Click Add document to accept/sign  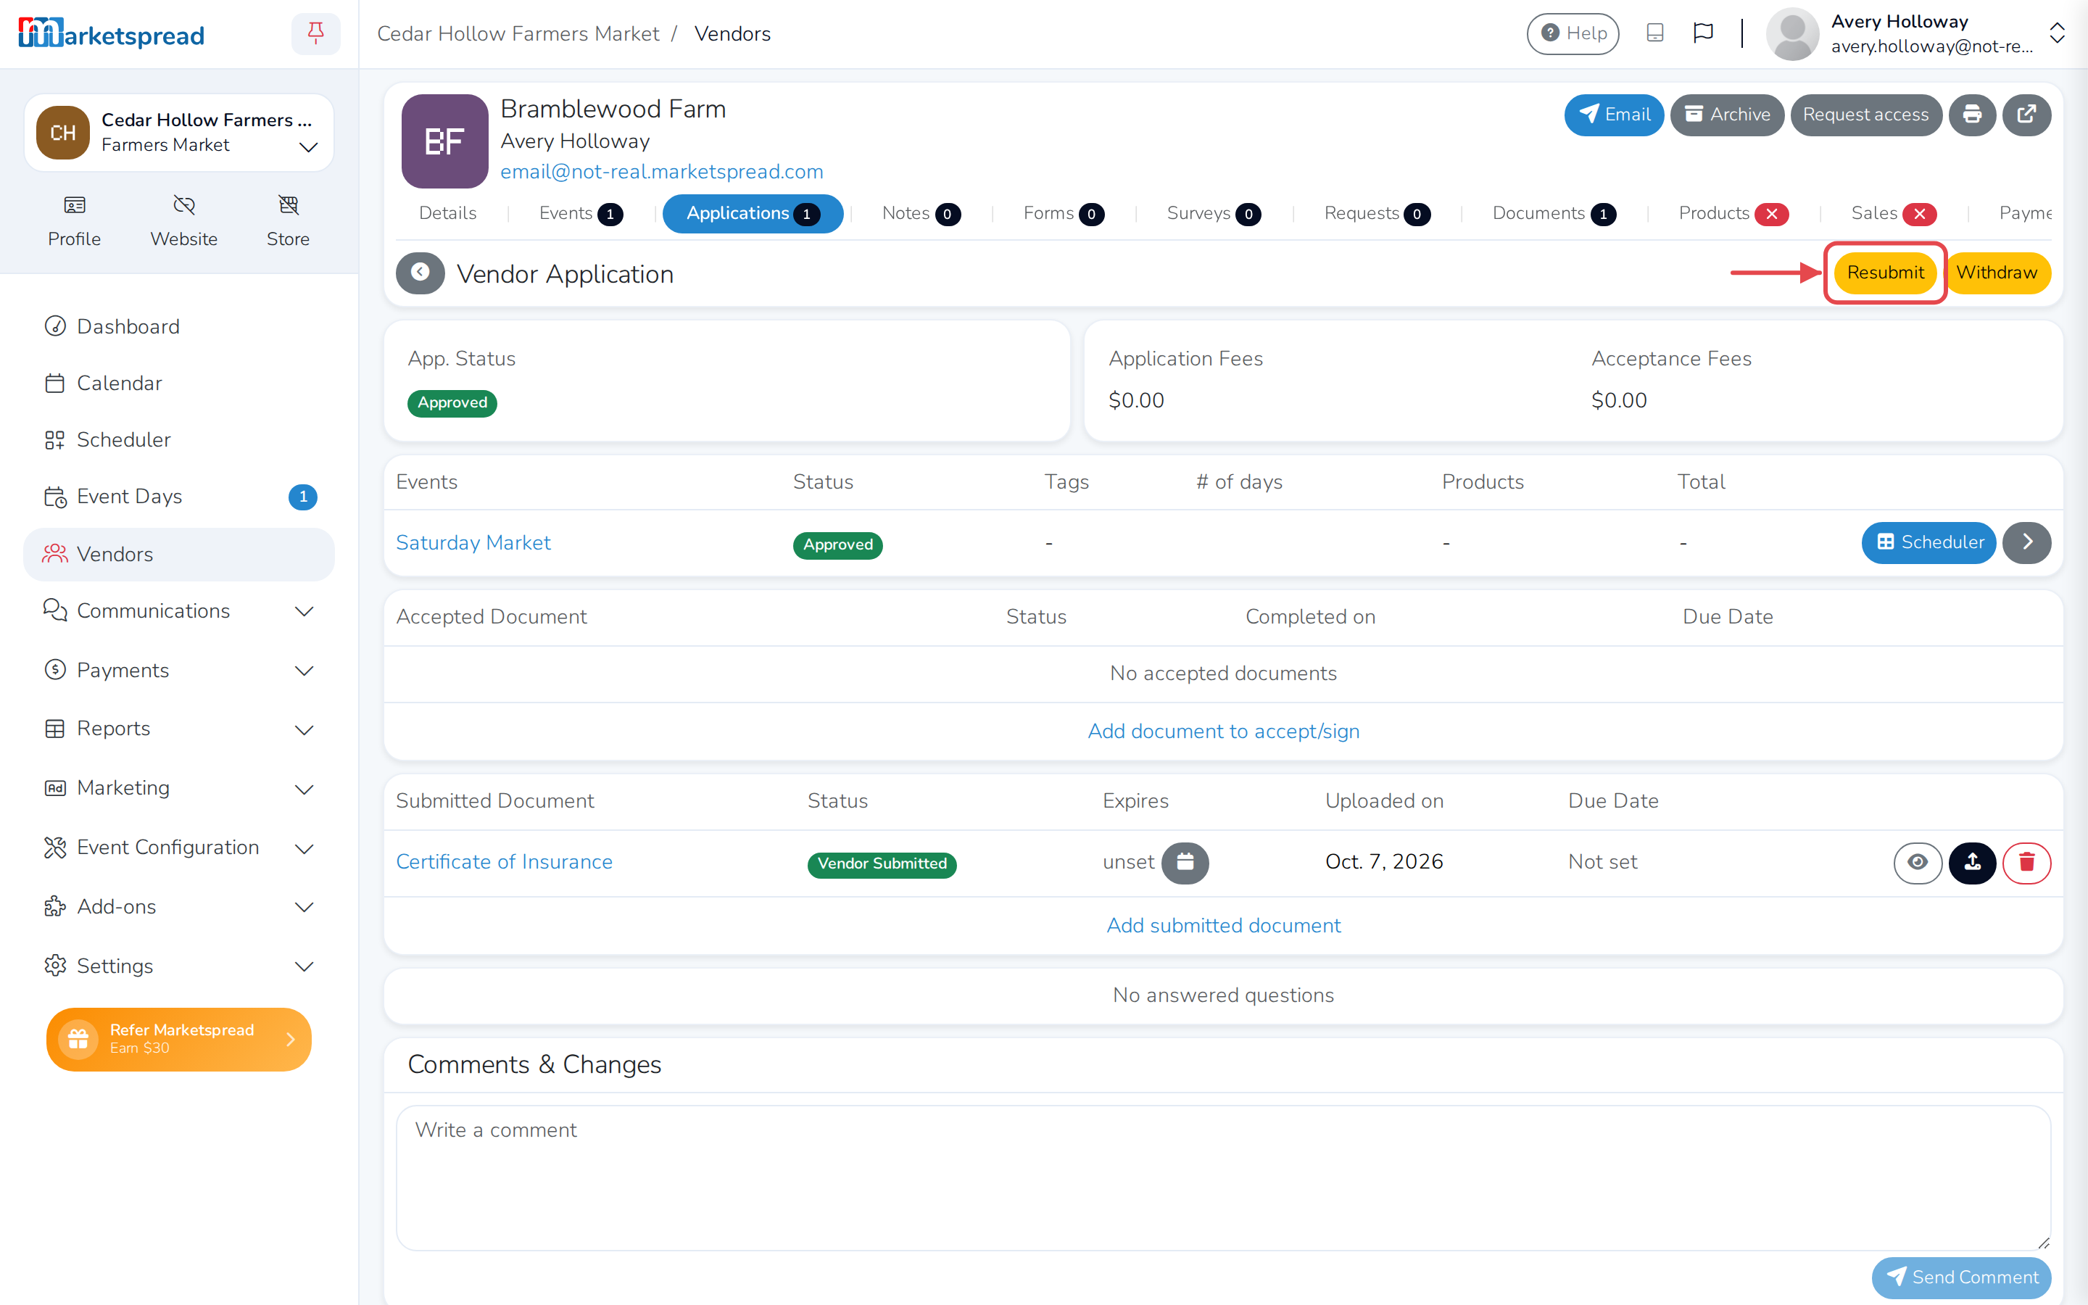tap(1224, 731)
